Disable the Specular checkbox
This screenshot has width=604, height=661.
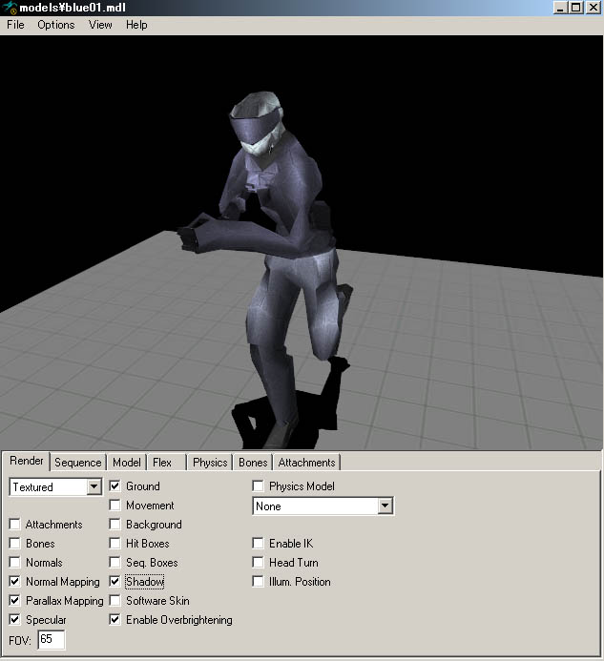[14, 619]
